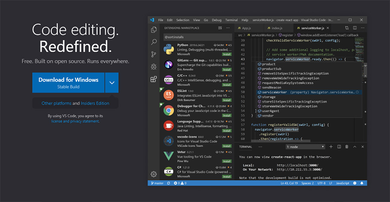Click the open changes icon in editor toolbar
This screenshot has width=390, height=202.
click(347, 28)
